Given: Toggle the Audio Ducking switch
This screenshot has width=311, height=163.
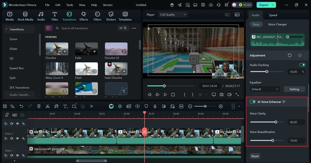Looking at the screenshot, I should pos(302,65).
